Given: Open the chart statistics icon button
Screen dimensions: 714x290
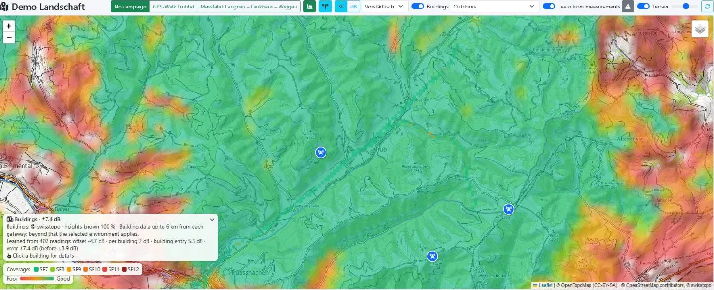Looking at the screenshot, I should pyautogui.click(x=310, y=7).
